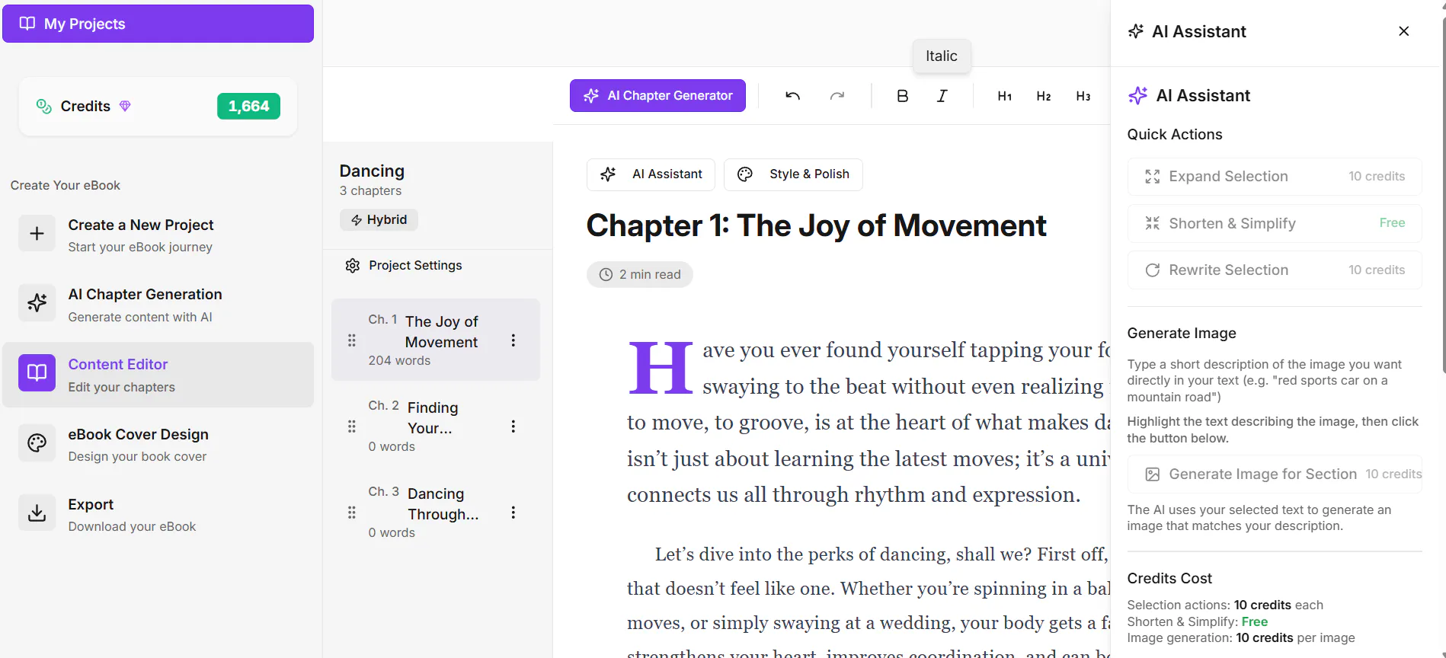Apply Heading 2 style

point(1044,96)
